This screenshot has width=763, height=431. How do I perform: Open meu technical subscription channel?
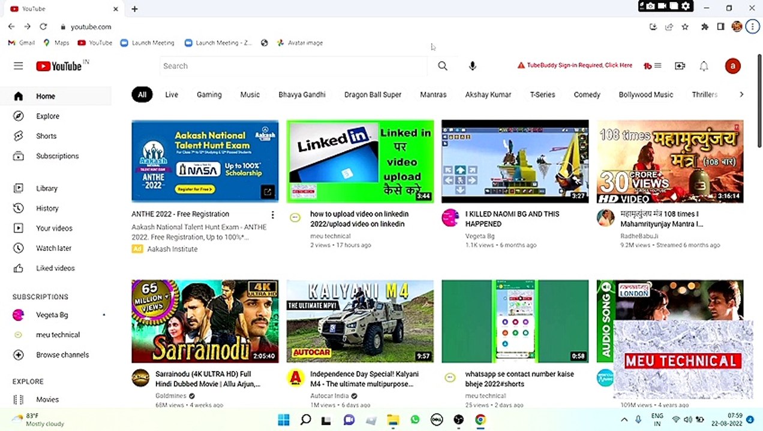(x=56, y=335)
